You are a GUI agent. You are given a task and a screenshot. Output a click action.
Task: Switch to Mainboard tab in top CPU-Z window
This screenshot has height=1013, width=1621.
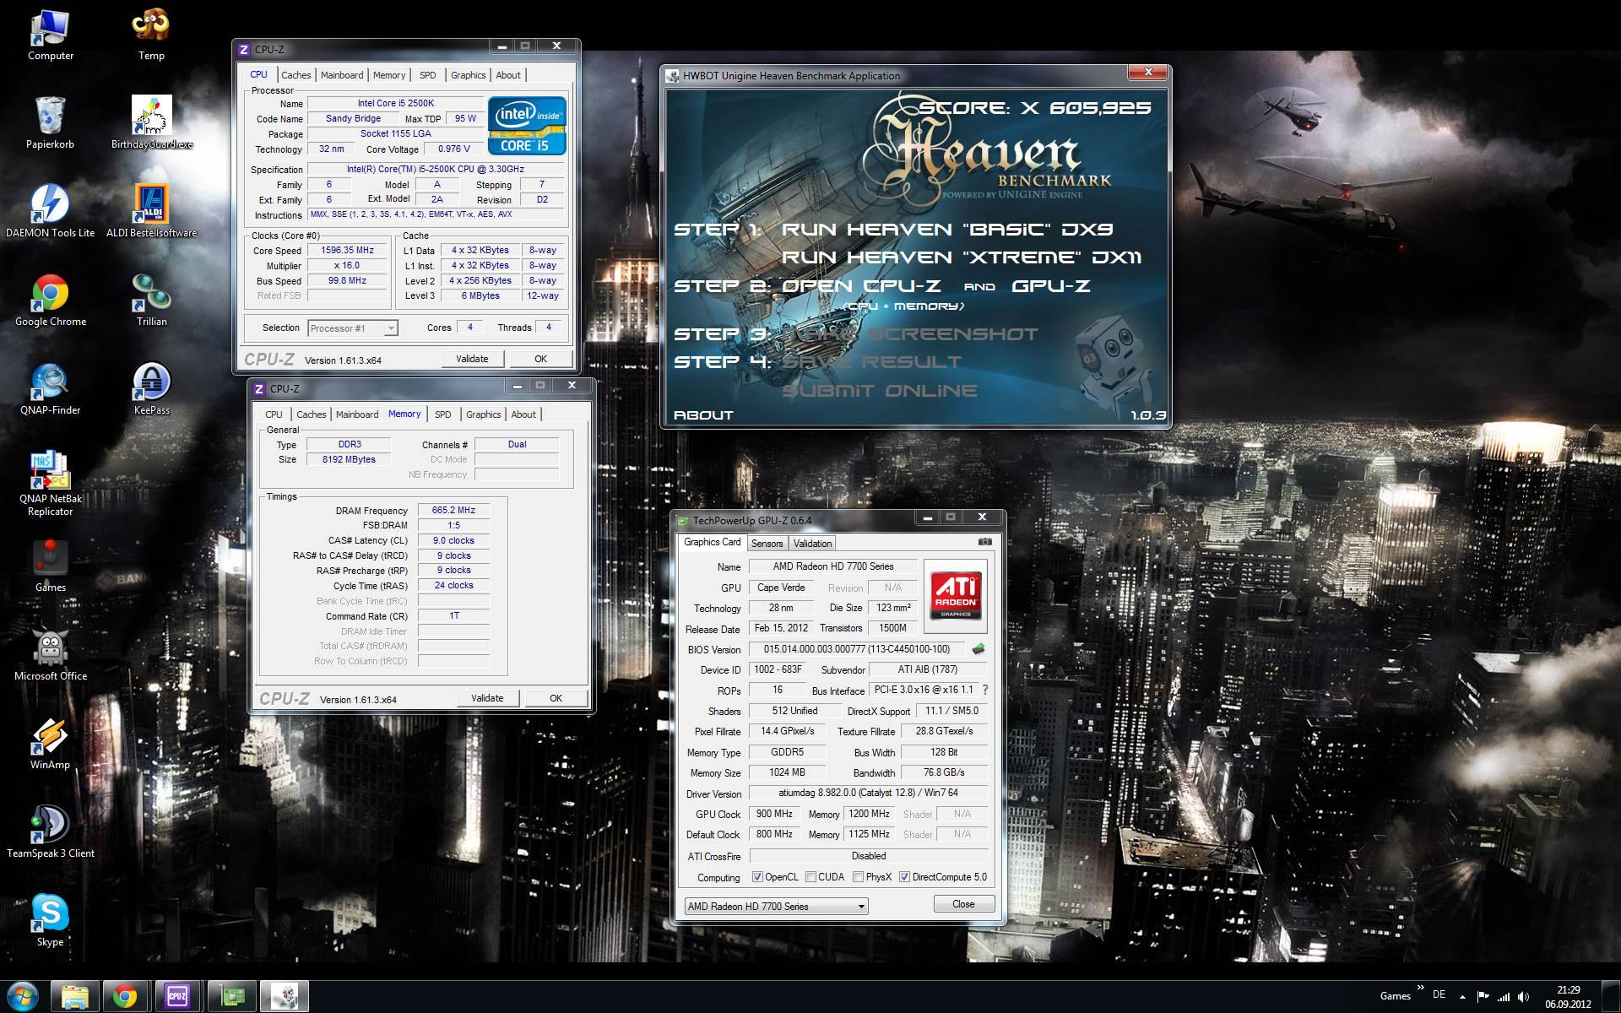point(342,75)
